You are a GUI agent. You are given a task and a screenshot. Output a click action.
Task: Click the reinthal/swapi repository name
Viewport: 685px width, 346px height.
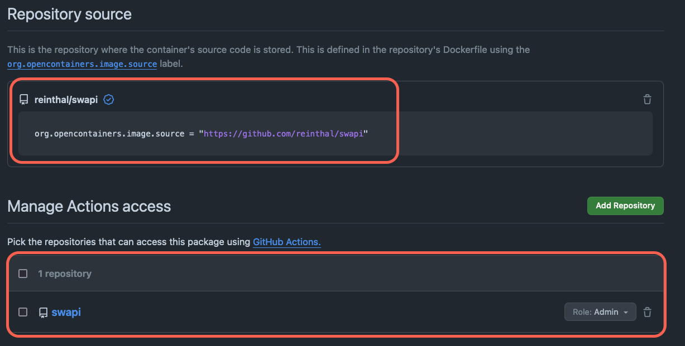[x=66, y=100]
